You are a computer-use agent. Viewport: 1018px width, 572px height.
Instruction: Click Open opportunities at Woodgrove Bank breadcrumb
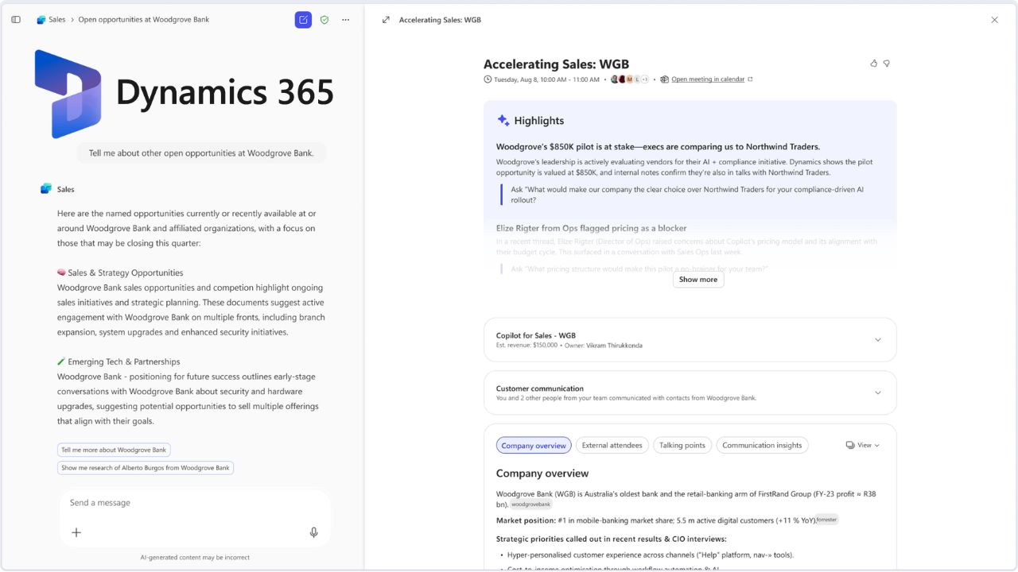(x=144, y=20)
